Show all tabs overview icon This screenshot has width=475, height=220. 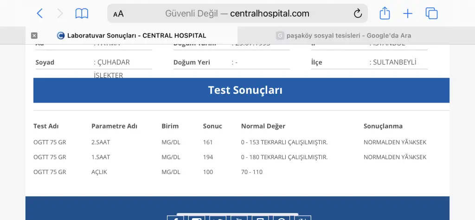[x=432, y=13]
